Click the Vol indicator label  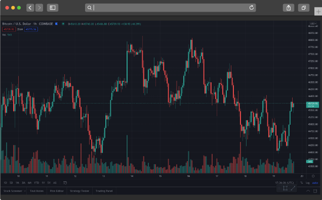(5, 35)
